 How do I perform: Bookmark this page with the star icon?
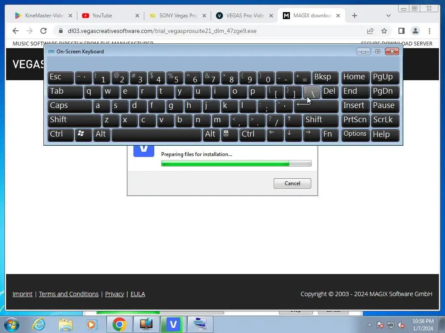tap(384, 31)
